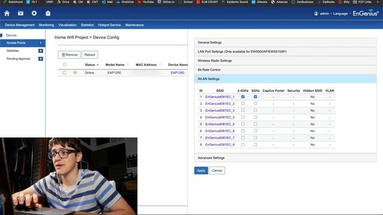
Task: Expand the Bit Rate Control section
Action: pyautogui.click(x=285, y=70)
